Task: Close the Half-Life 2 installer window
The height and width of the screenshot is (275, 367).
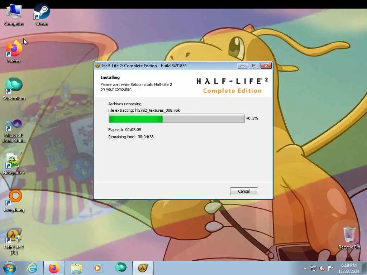Action: click(266, 66)
